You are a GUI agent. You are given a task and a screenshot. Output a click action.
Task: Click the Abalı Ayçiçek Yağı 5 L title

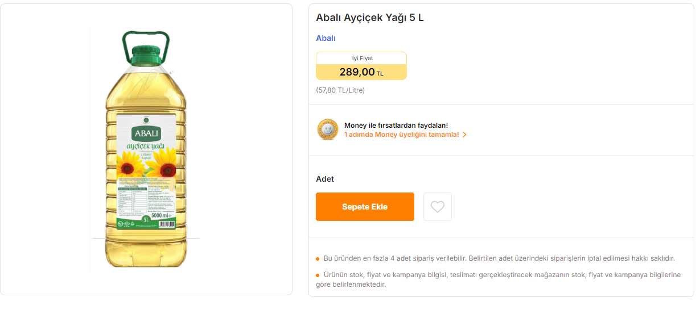pos(370,18)
